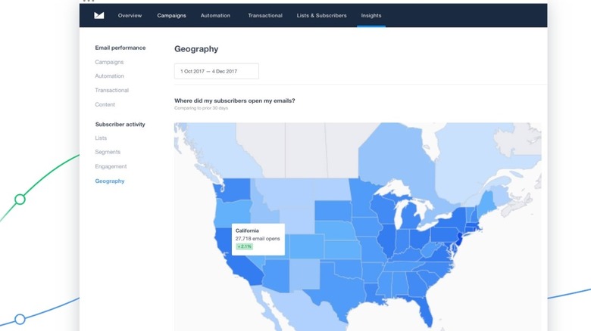Click the Campaign Monitor envelope logo
The image size is (591, 331).
tap(99, 15)
